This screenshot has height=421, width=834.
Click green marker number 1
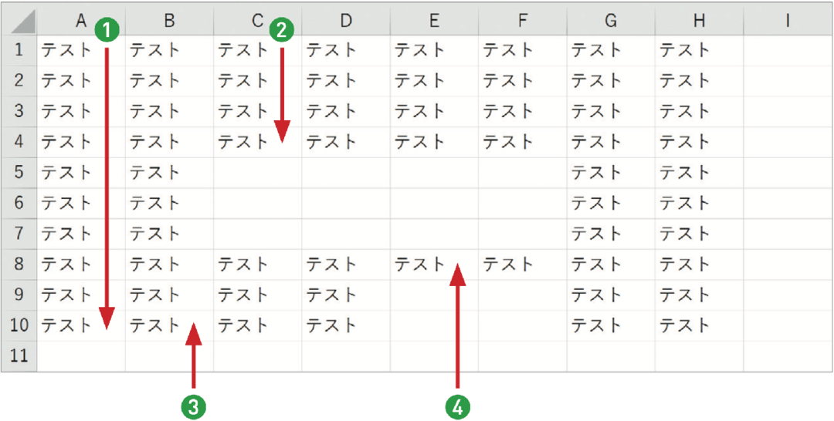click(108, 31)
